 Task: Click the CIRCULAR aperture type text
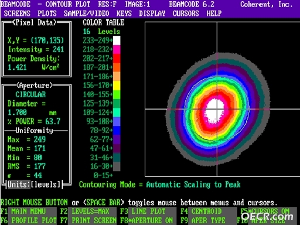coord(30,94)
